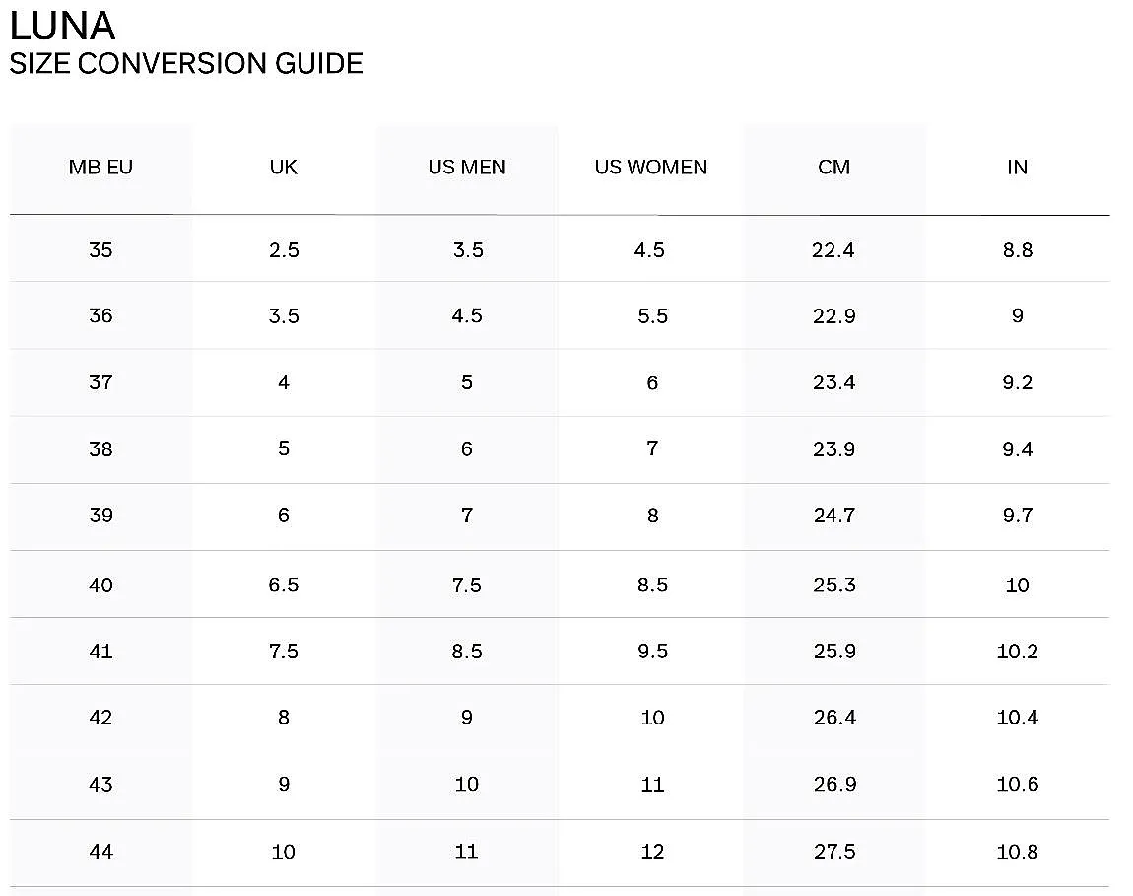Select the UK column header
Image resolution: width=1133 pixels, height=896 pixels.
tap(284, 168)
